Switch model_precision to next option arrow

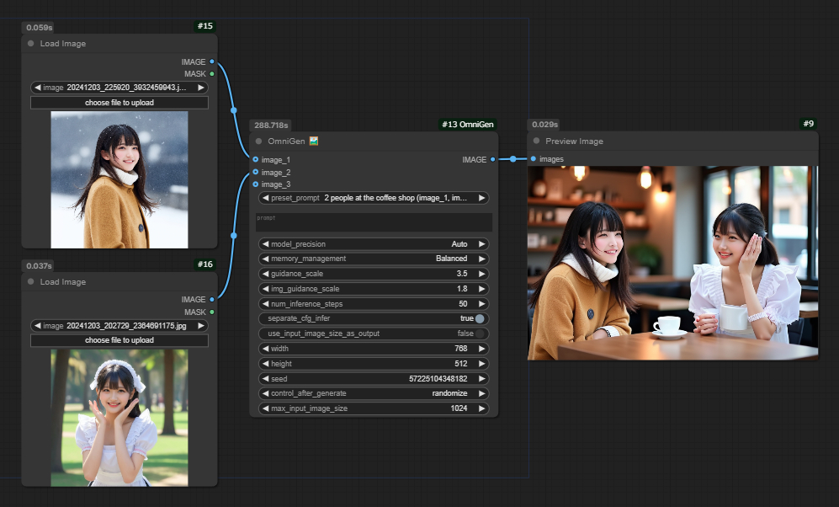point(481,244)
